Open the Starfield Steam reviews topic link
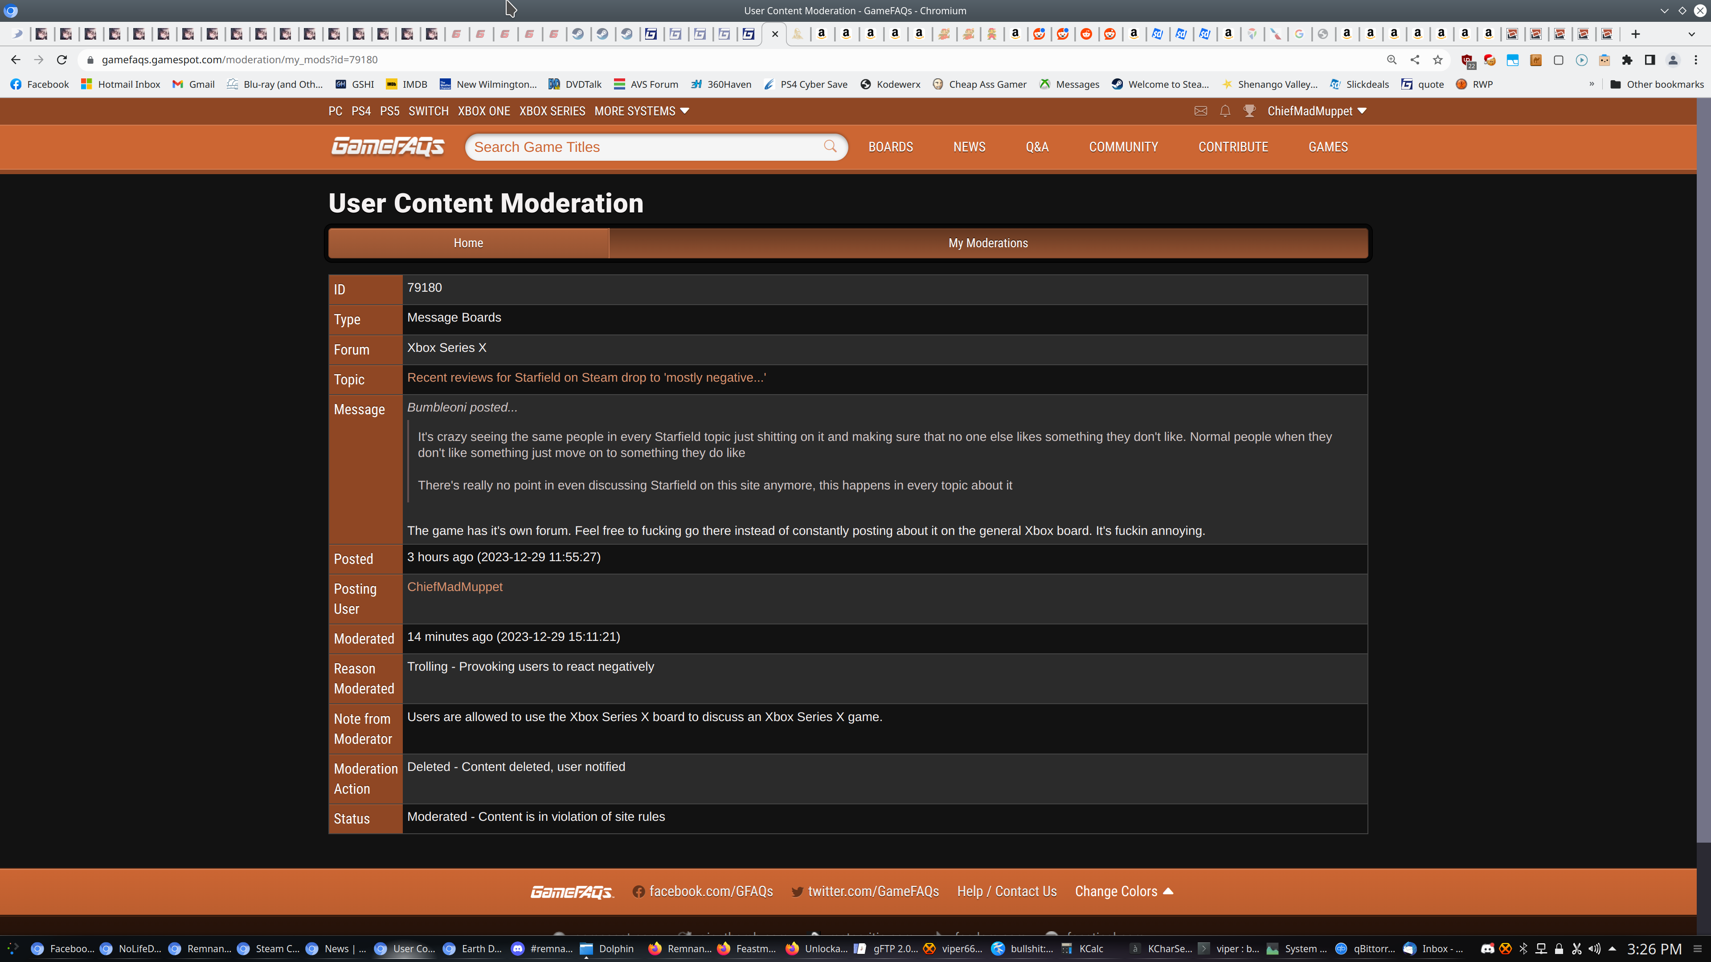The image size is (1711, 962). [x=586, y=378]
